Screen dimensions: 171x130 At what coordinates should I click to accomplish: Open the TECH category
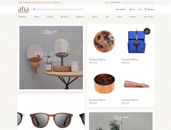95,17
